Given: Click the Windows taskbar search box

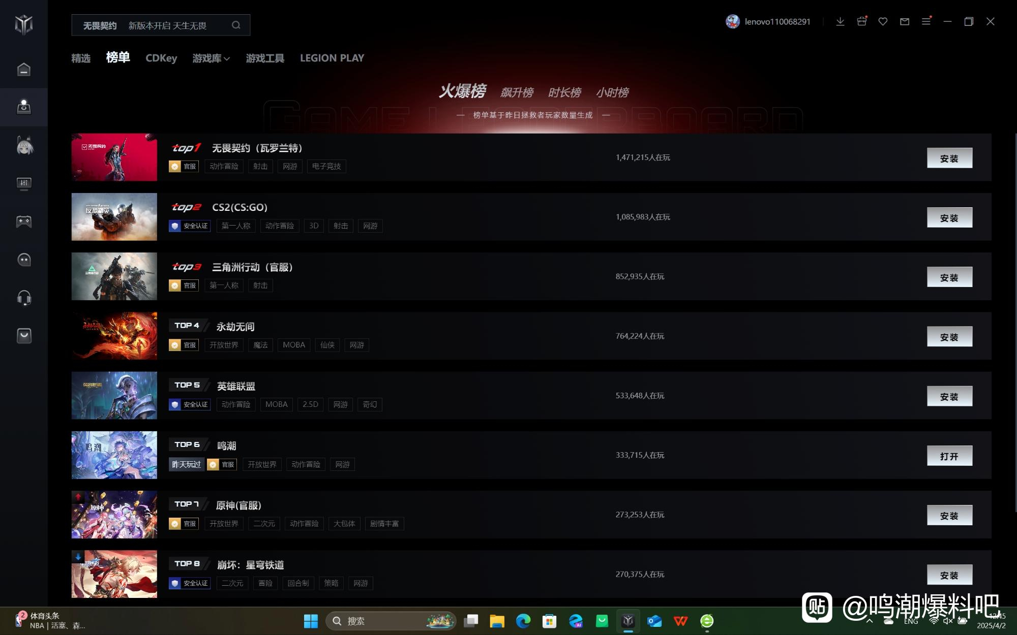Looking at the screenshot, I should coord(391,621).
